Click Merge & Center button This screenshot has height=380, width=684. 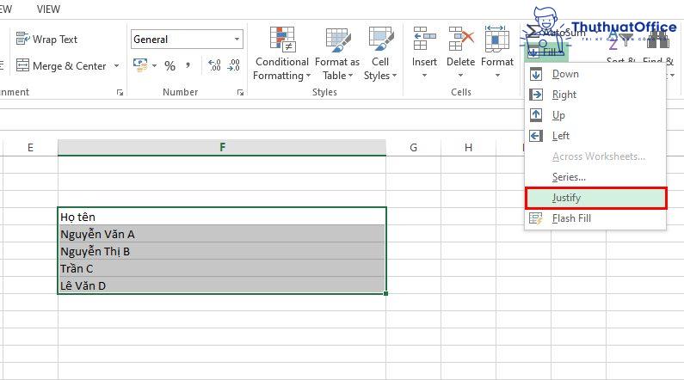(61, 66)
